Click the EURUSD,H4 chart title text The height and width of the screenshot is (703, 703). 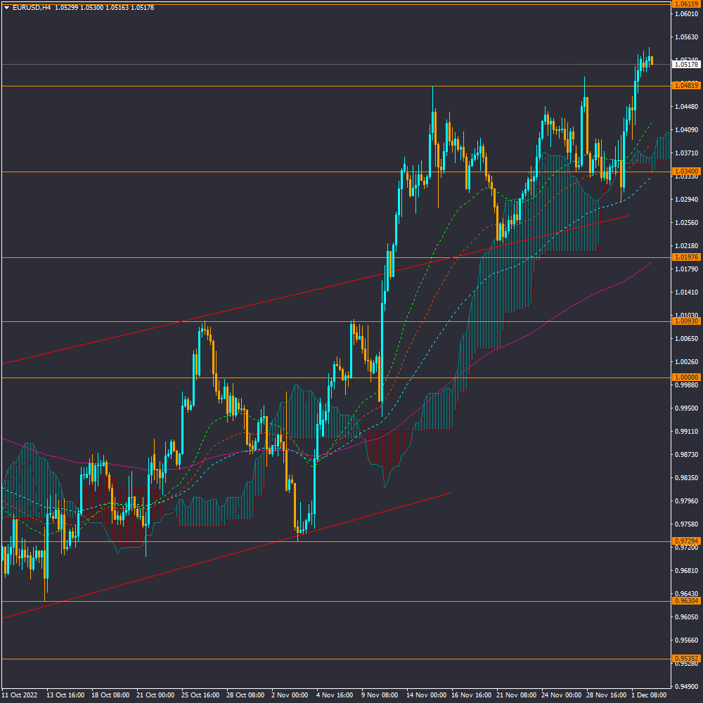tap(32, 7)
